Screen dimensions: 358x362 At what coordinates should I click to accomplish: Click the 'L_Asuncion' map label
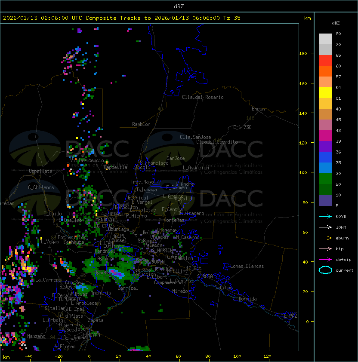pos(196,168)
